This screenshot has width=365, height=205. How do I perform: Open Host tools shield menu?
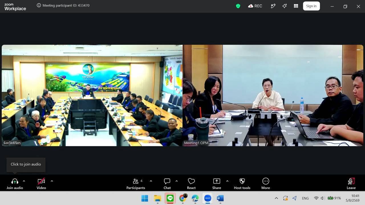coord(242,184)
